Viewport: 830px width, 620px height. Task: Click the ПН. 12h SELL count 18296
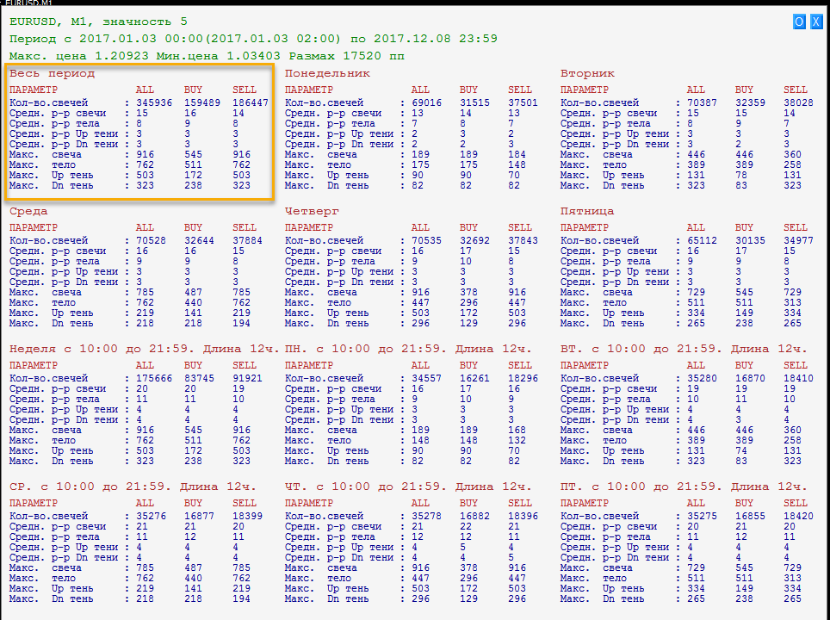[523, 378]
